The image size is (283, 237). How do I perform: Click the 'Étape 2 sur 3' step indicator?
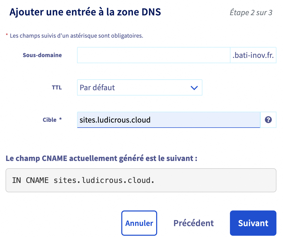251,13
